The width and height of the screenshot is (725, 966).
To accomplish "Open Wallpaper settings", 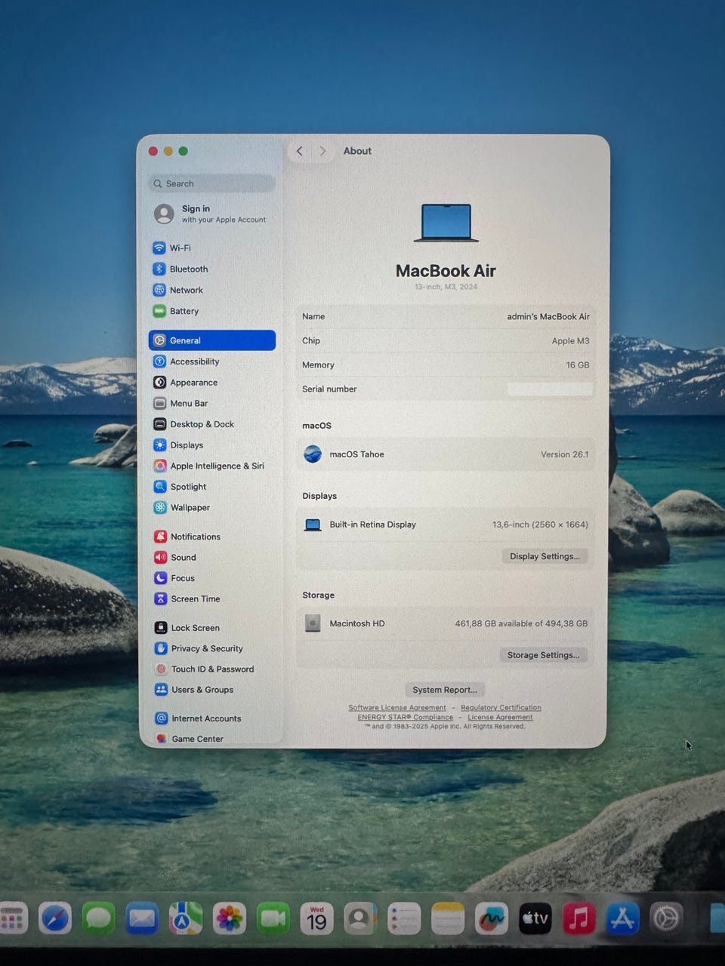I will click(211, 507).
